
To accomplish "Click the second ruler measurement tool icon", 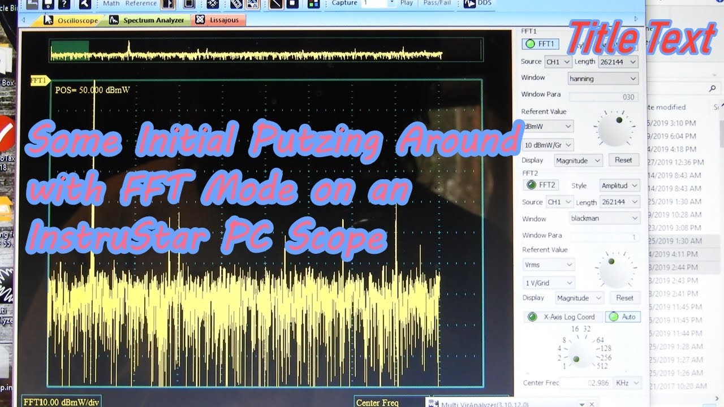I will [x=252, y=3].
